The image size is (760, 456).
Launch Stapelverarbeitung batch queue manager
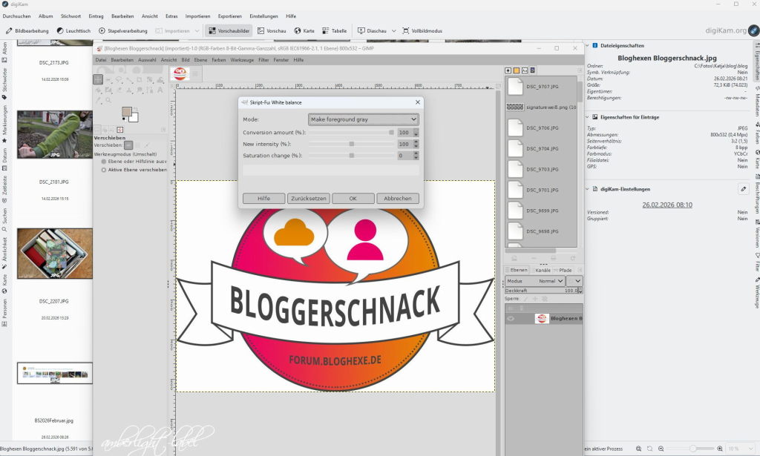(x=123, y=31)
